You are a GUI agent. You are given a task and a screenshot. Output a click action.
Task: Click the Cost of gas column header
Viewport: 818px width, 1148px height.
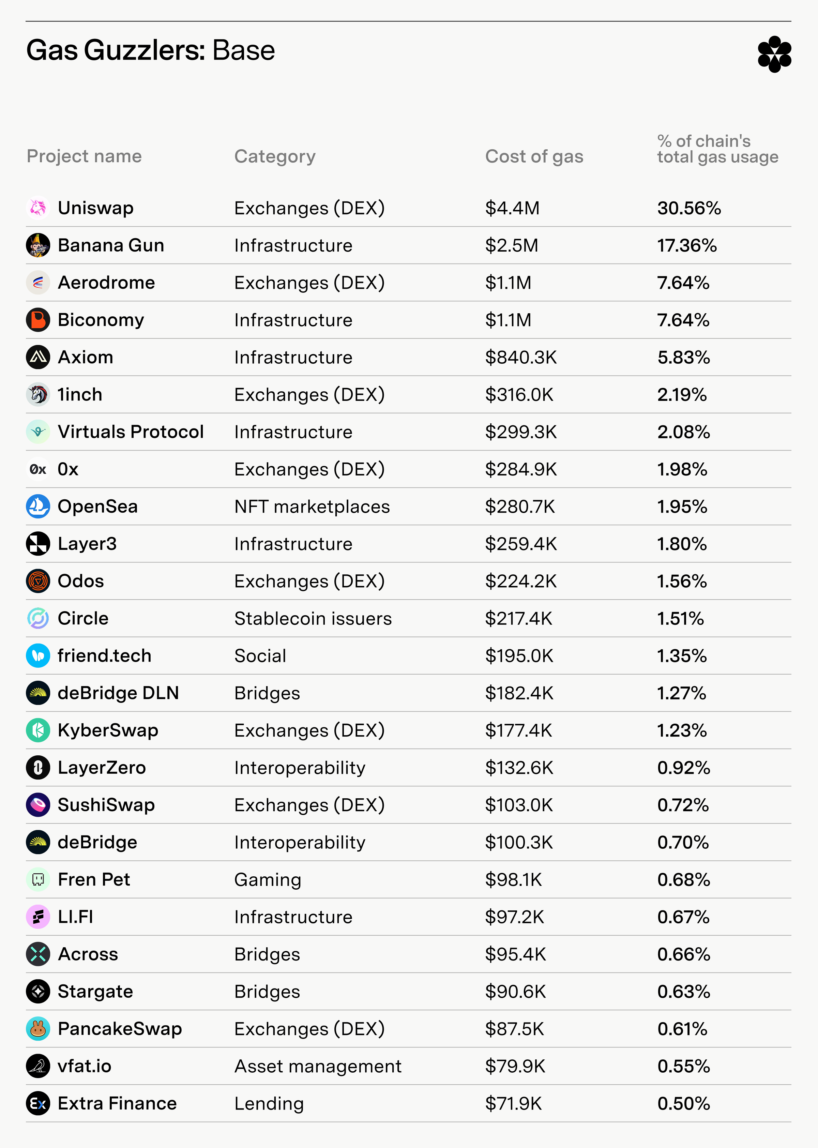tap(534, 157)
